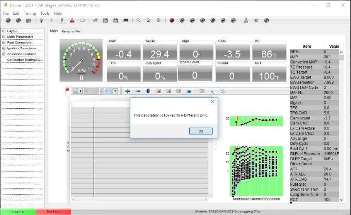351x215 pixels.
Task: Expand the Ignition Corrections tree node
Action: [4, 48]
